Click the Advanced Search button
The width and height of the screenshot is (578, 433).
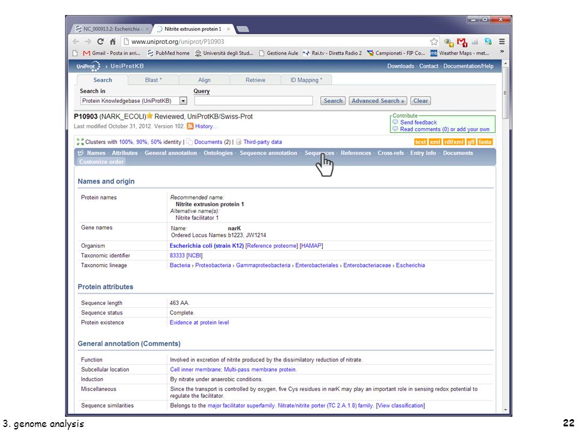[378, 100]
